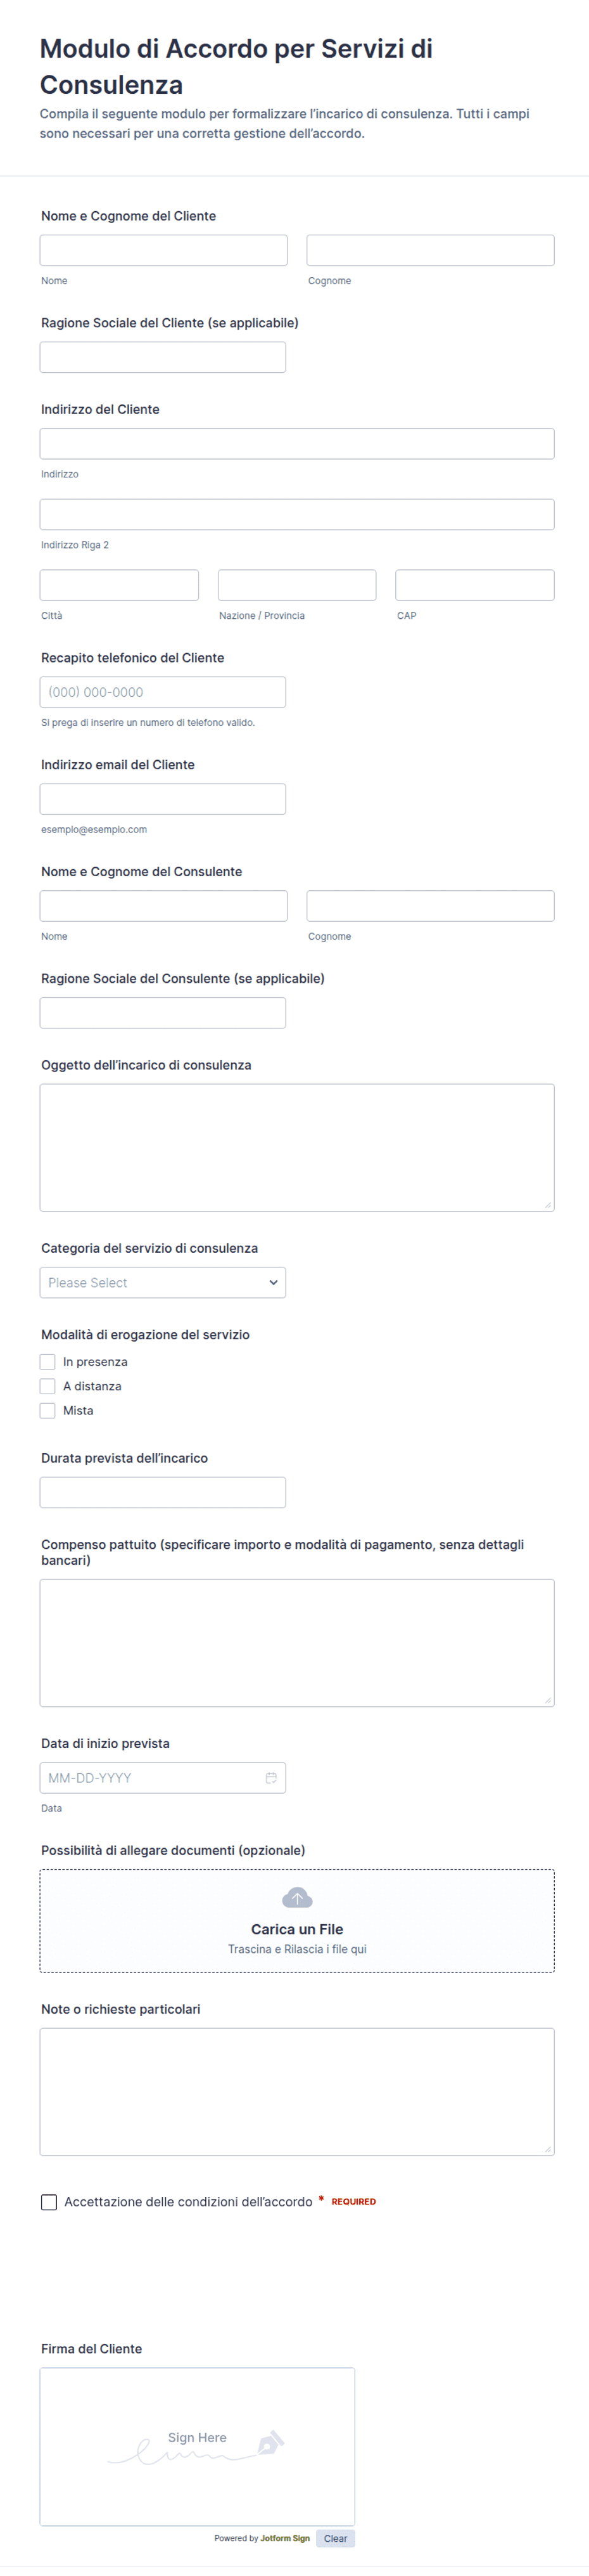Click the CAP postal code field
Image resolution: width=589 pixels, height=2576 pixels.
(474, 585)
